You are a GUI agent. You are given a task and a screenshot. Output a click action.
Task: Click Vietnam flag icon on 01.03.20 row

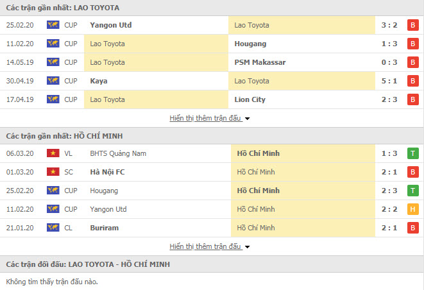(53, 172)
